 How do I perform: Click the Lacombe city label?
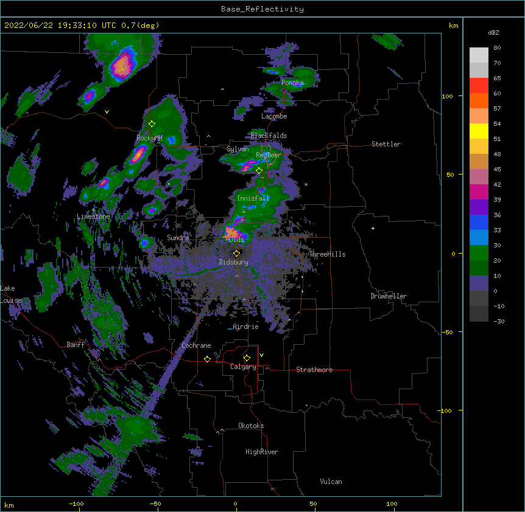[x=274, y=116]
